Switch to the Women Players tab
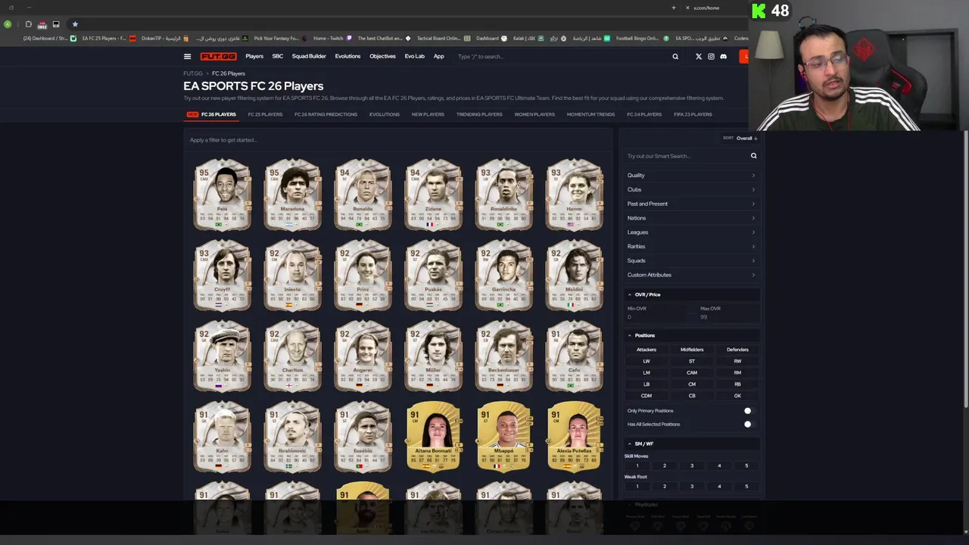The height and width of the screenshot is (545, 969). [534, 114]
